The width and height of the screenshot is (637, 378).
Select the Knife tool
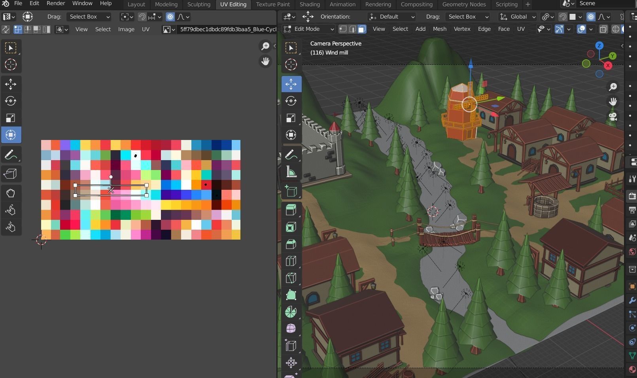291,278
